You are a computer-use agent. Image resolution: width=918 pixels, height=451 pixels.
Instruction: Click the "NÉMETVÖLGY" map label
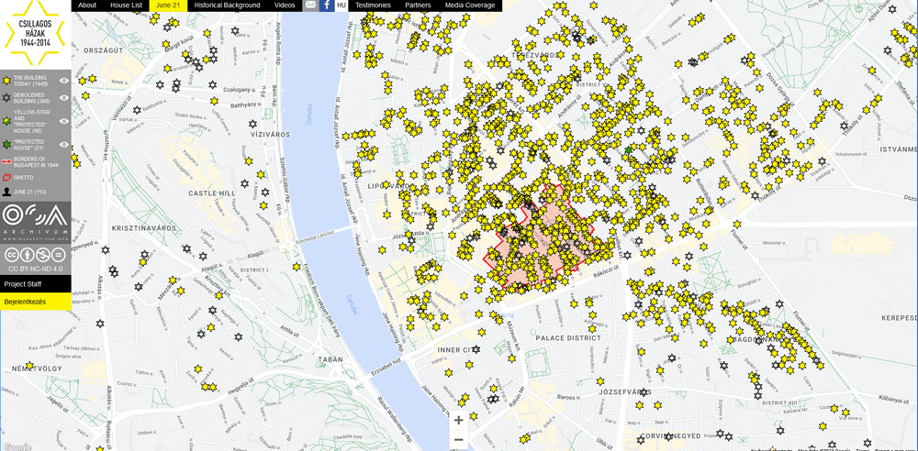[x=37, y=368]
